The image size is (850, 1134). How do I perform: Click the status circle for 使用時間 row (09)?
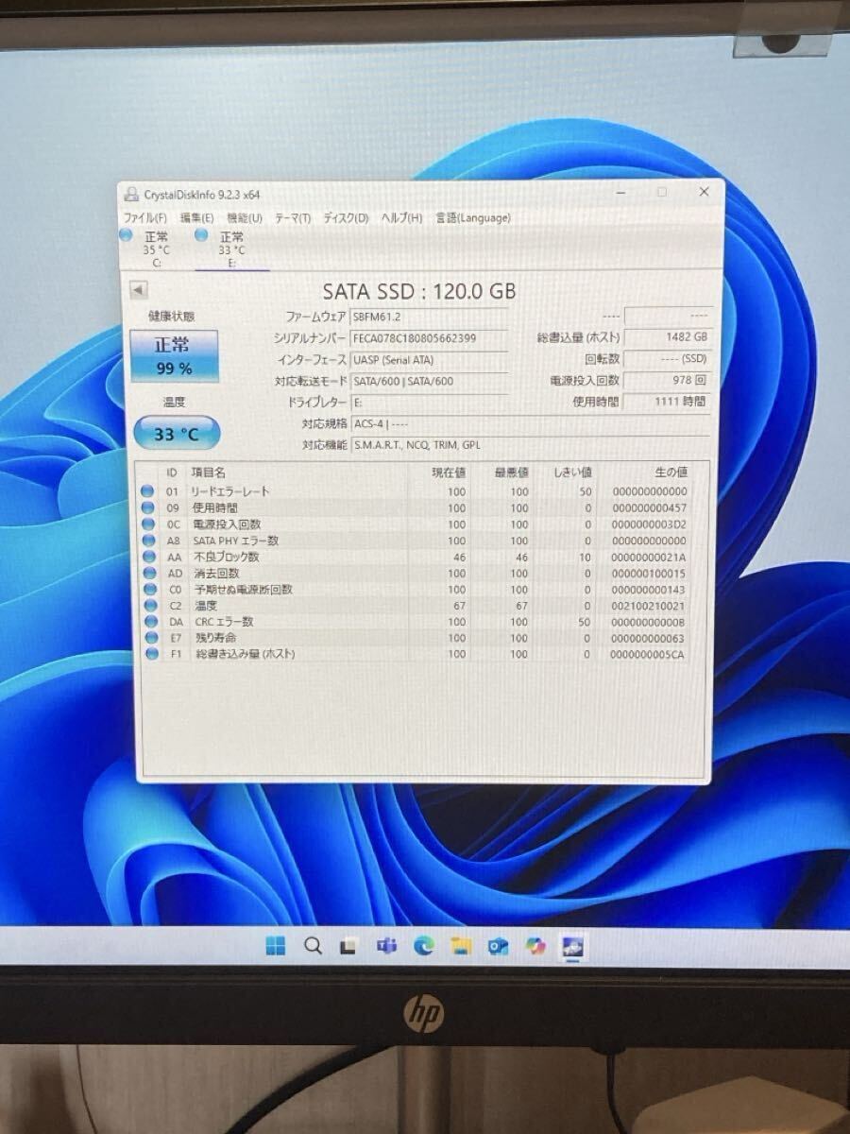[147, 507]
